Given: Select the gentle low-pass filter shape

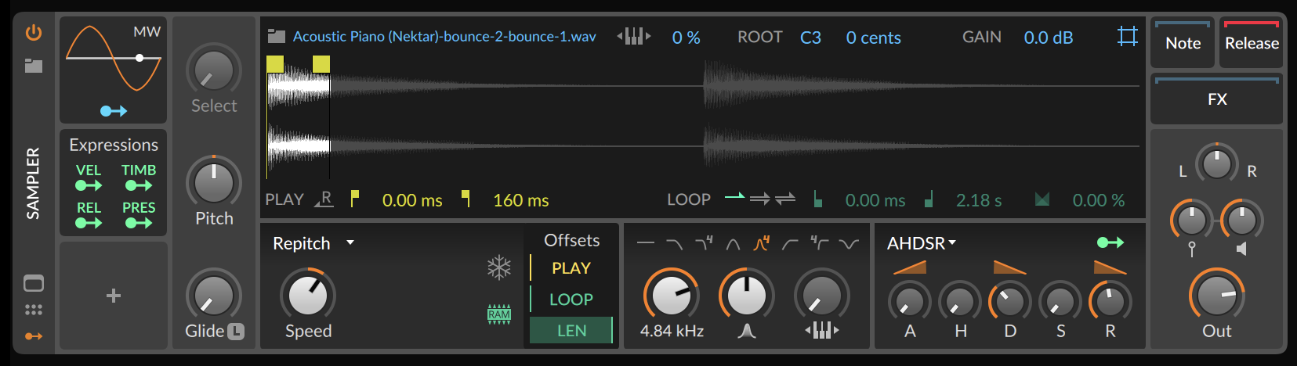Looking at the screenshot, I should pos(674,244).
